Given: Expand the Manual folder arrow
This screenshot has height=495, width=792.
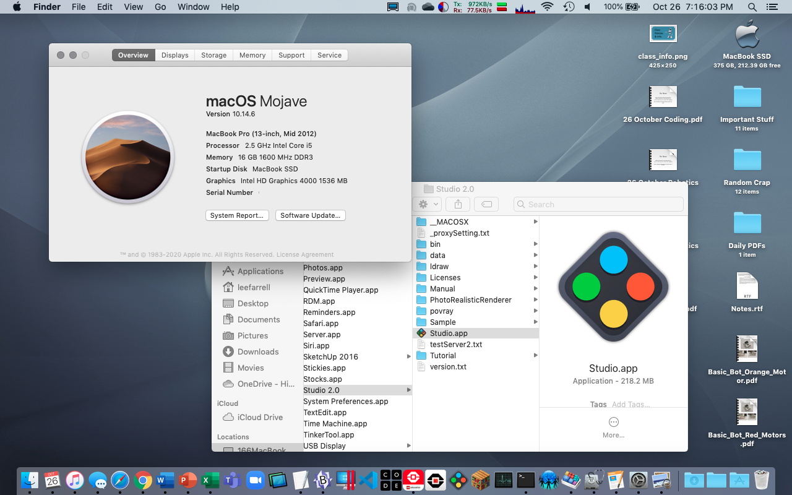Looking at the screenshot, I should click(x=535, y=289).
